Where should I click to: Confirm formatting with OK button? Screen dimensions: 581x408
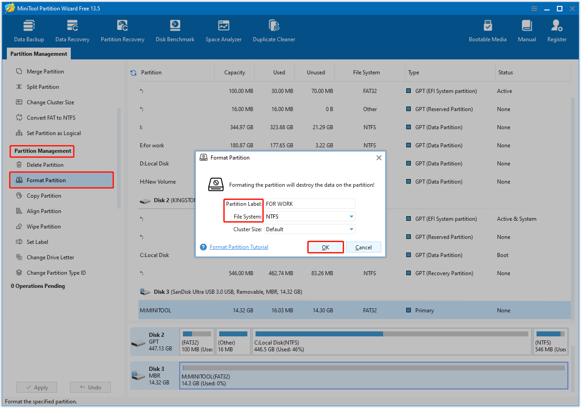coord(325,247)
